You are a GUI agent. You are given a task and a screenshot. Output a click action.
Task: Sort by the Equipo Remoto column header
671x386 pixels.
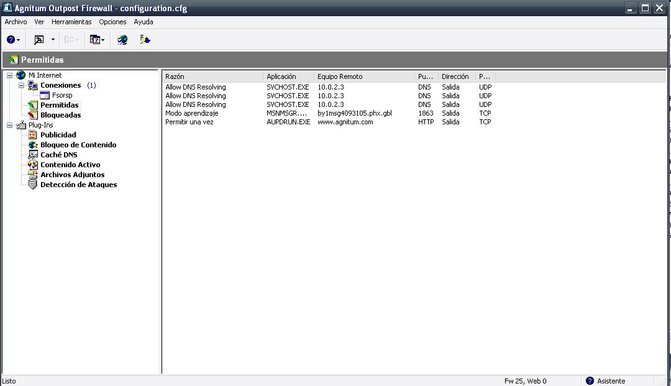pyautogui.click(x=364, y=76)
